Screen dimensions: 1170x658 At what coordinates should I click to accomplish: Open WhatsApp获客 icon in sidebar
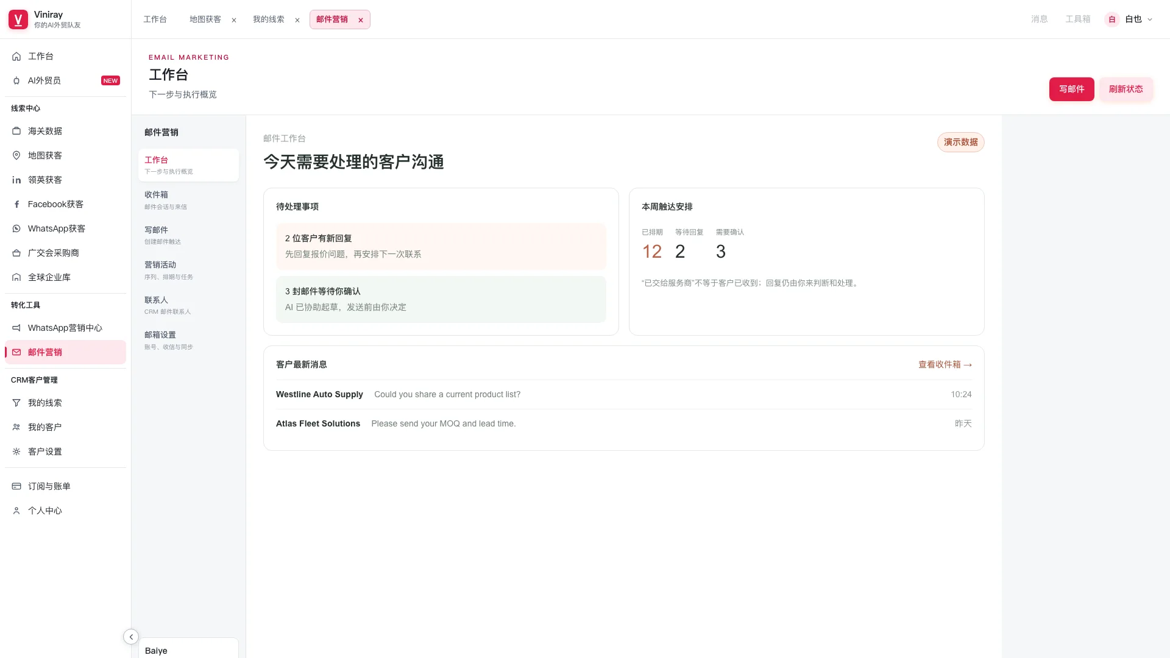tap(16, 228)
